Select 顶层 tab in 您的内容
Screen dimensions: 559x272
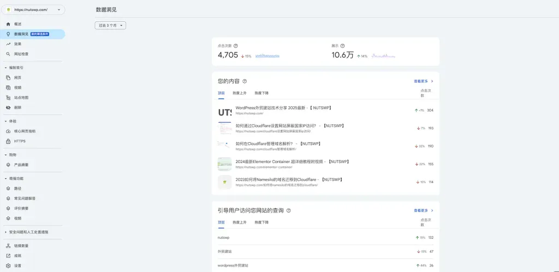pos(221,93)
